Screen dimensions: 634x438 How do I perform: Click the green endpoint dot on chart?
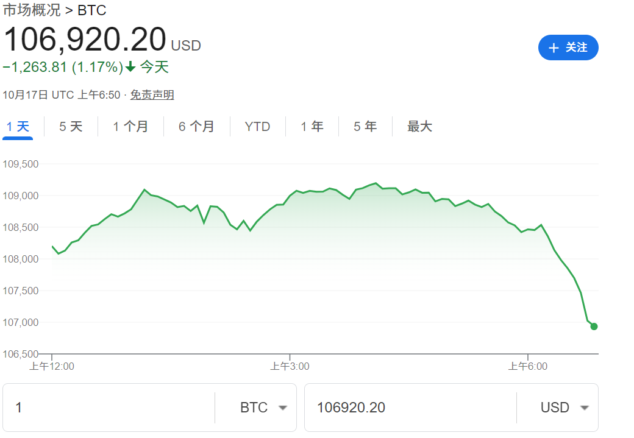(594, 327)
